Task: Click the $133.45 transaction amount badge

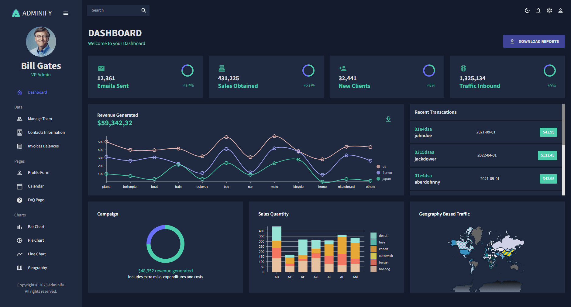Action: (547, 155)
